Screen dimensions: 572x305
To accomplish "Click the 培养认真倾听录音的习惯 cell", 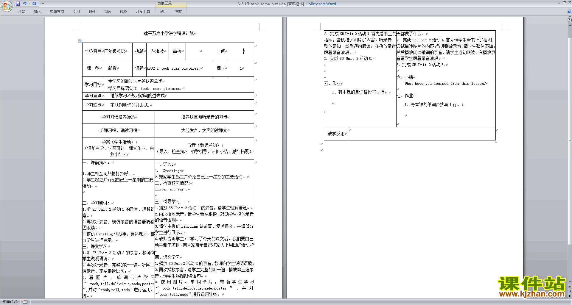I will [x=204, y=117].
